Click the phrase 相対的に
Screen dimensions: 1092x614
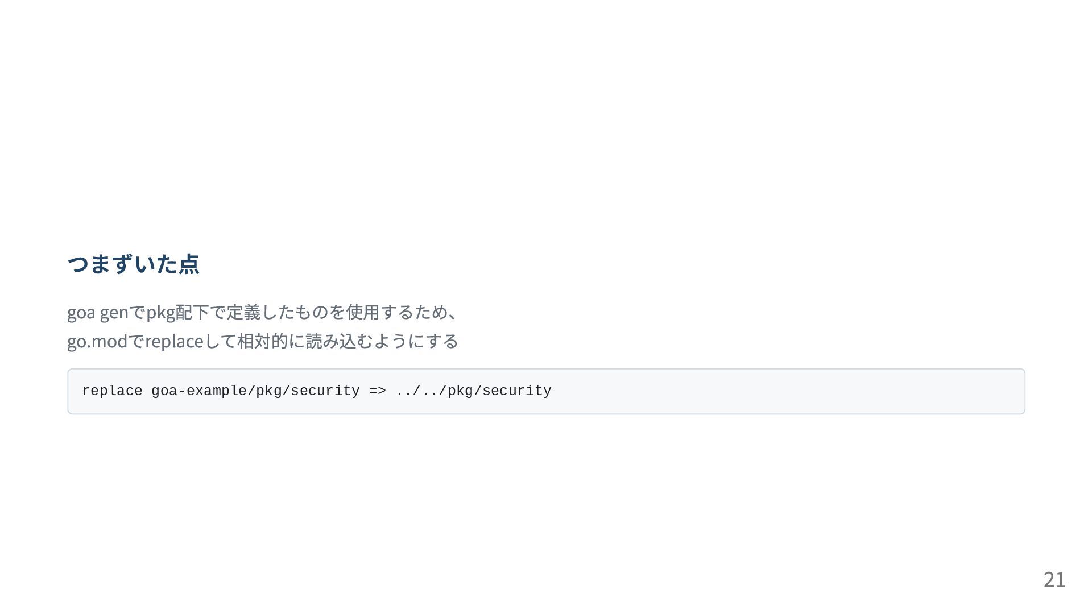point(271,341)
